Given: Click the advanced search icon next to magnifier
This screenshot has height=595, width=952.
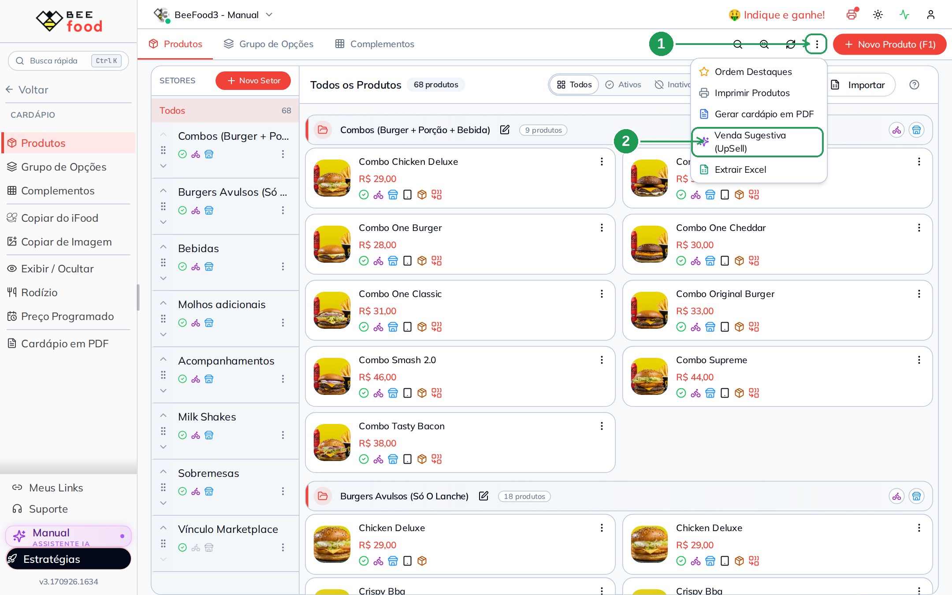Looking at the screenshot, I should point(764,44).
